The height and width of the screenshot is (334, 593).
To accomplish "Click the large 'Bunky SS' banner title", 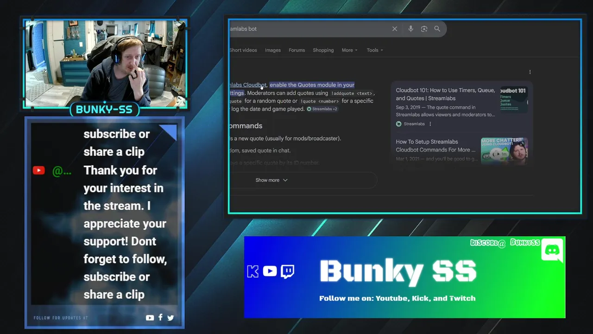I will tap(398, 271).
